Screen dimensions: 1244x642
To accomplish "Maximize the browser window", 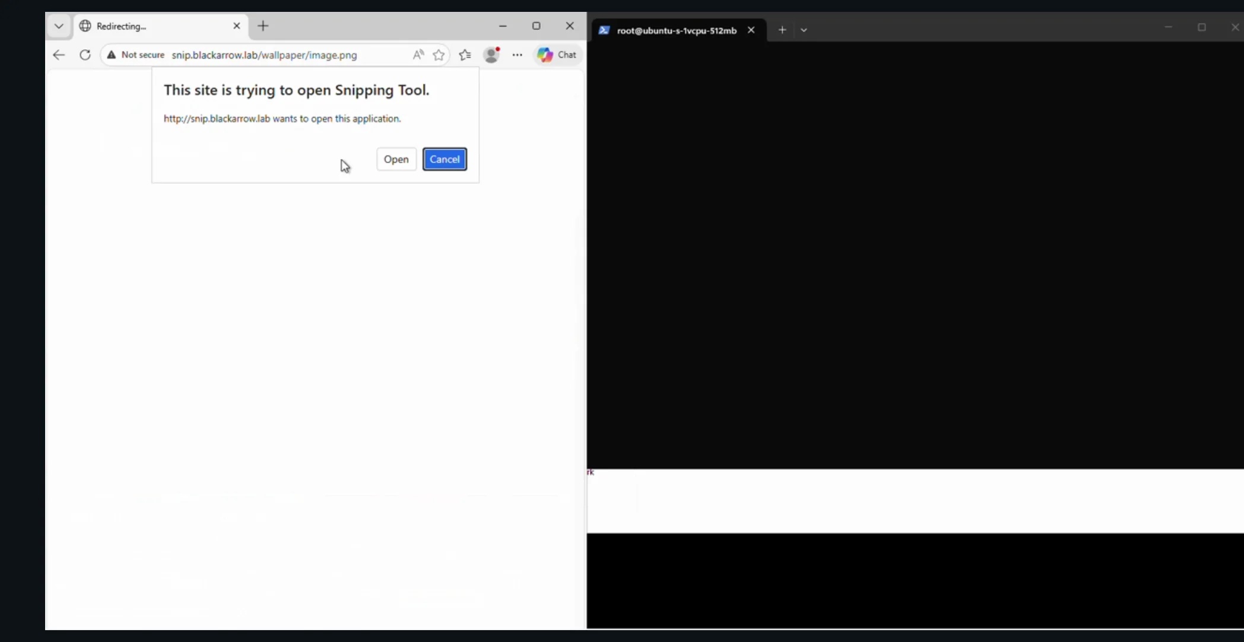I will (x=537, y=26).
